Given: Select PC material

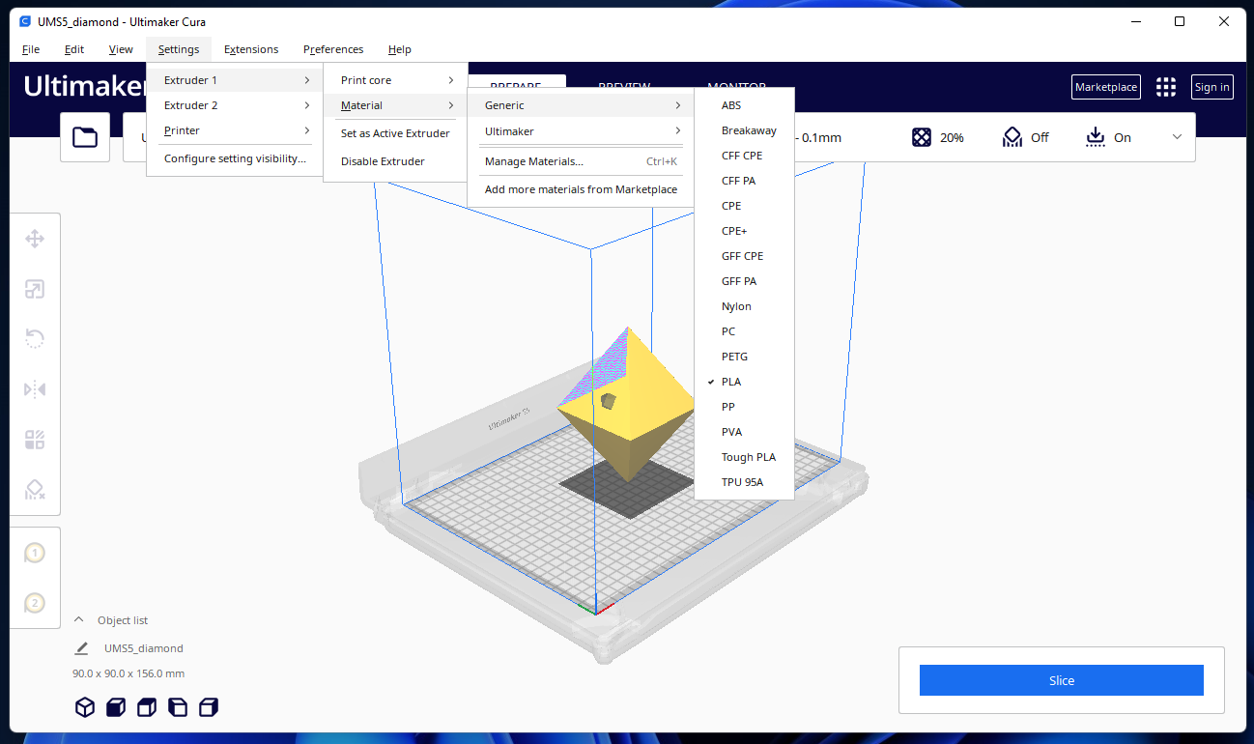Looking at the screenshot, I should [x=744, y=331].
